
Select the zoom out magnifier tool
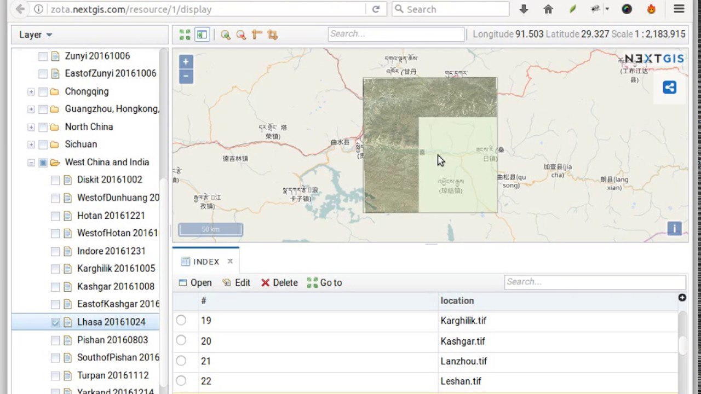(241, 34)
